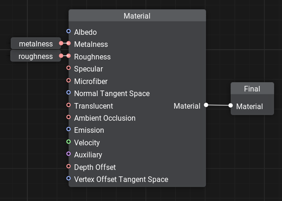Click the Normal Tangent Space socket

[x=69, y=93]
